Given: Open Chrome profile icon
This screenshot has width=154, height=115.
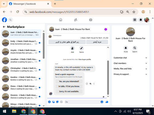Looking at the screenshot, I should tap(143, 12).
